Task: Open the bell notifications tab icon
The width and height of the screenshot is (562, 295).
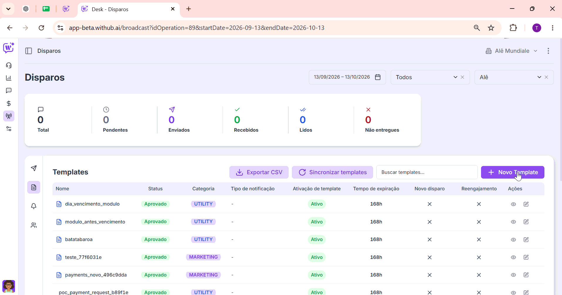Action: [34, 206]
